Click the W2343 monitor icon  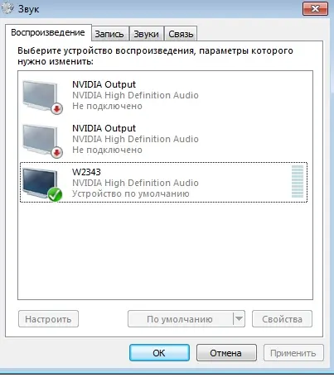point(41,183)
